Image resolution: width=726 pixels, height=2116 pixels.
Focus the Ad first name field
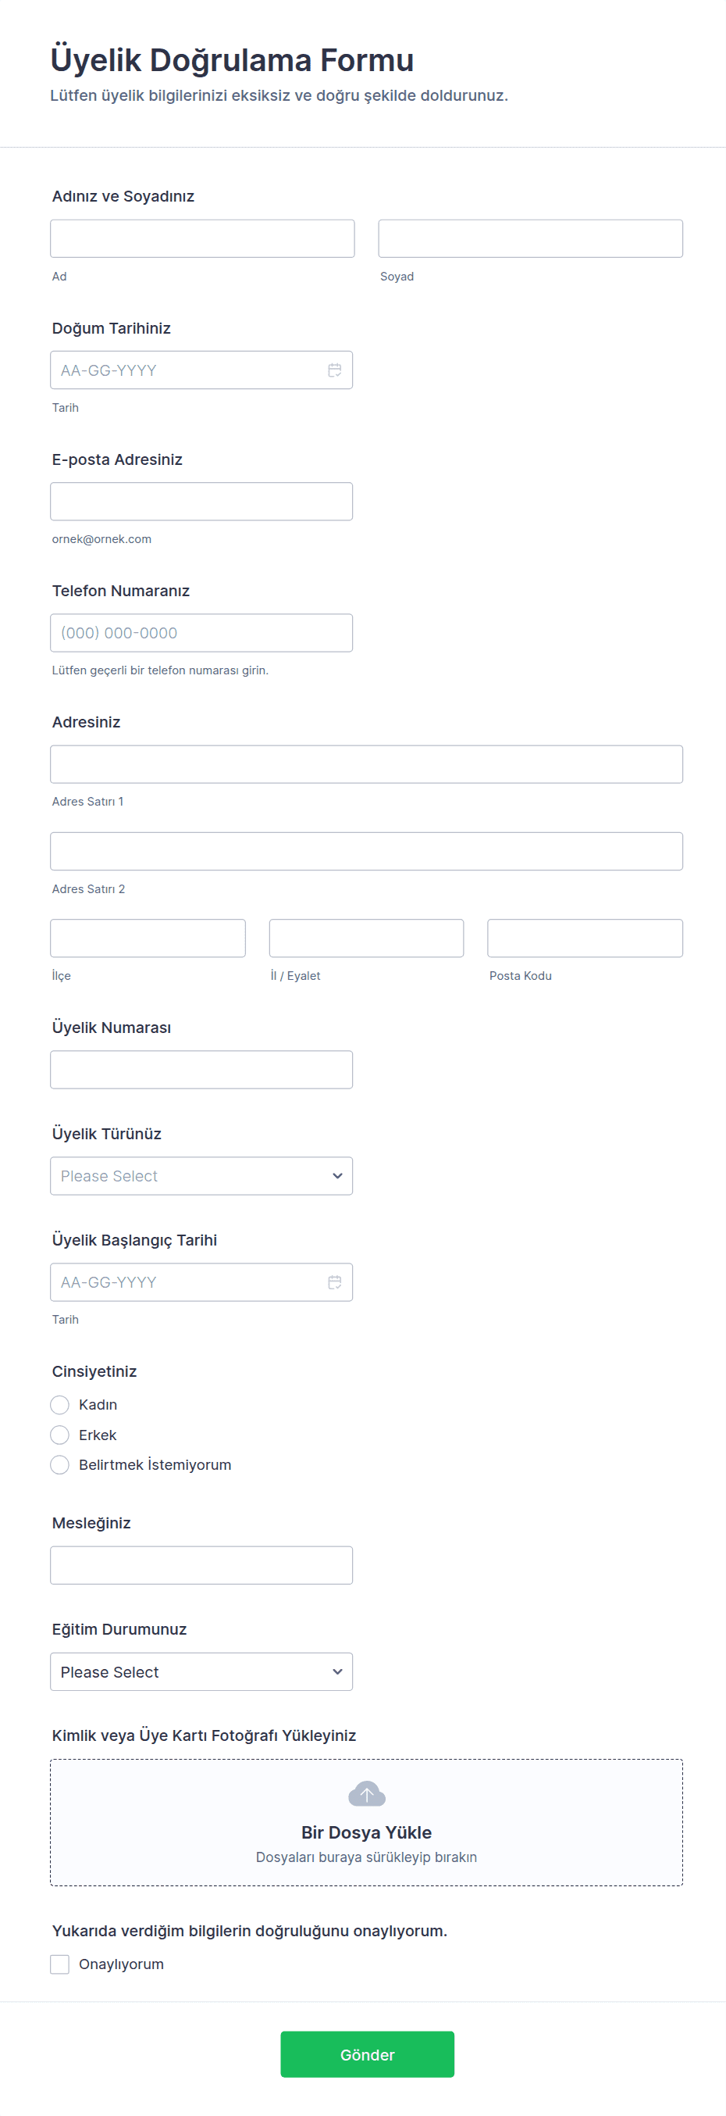(202, 239)
